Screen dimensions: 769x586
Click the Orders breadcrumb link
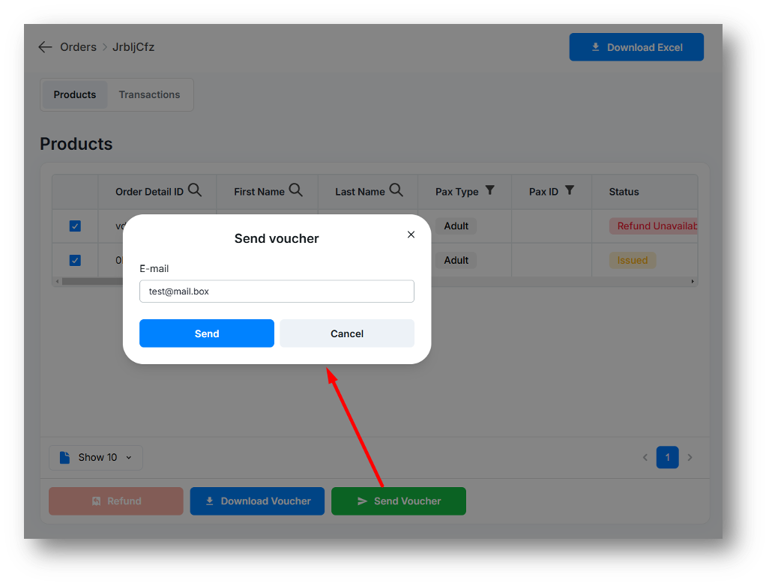[x=78, y=47]
